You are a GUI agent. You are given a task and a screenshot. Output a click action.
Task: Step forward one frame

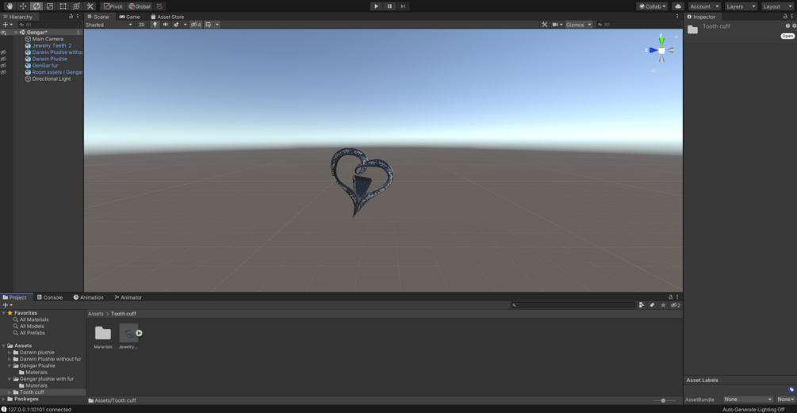click(403, 6)
